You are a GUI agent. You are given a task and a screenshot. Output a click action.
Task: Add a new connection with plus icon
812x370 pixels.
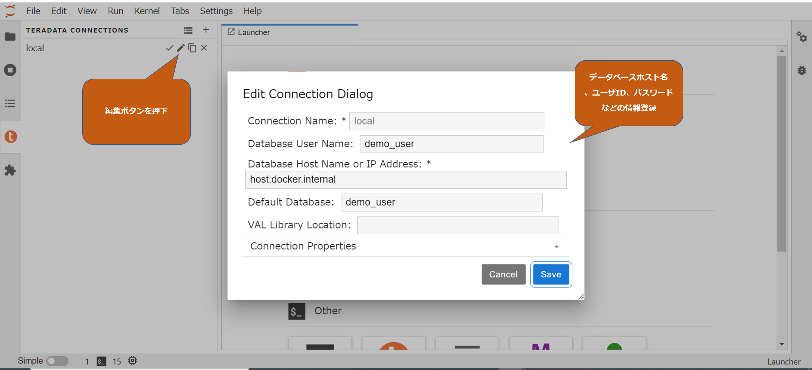[x=206, y=30]
